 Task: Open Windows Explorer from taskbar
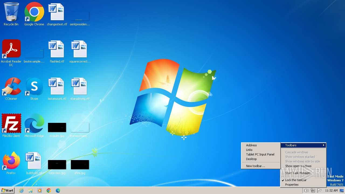(x=30, y=190)
